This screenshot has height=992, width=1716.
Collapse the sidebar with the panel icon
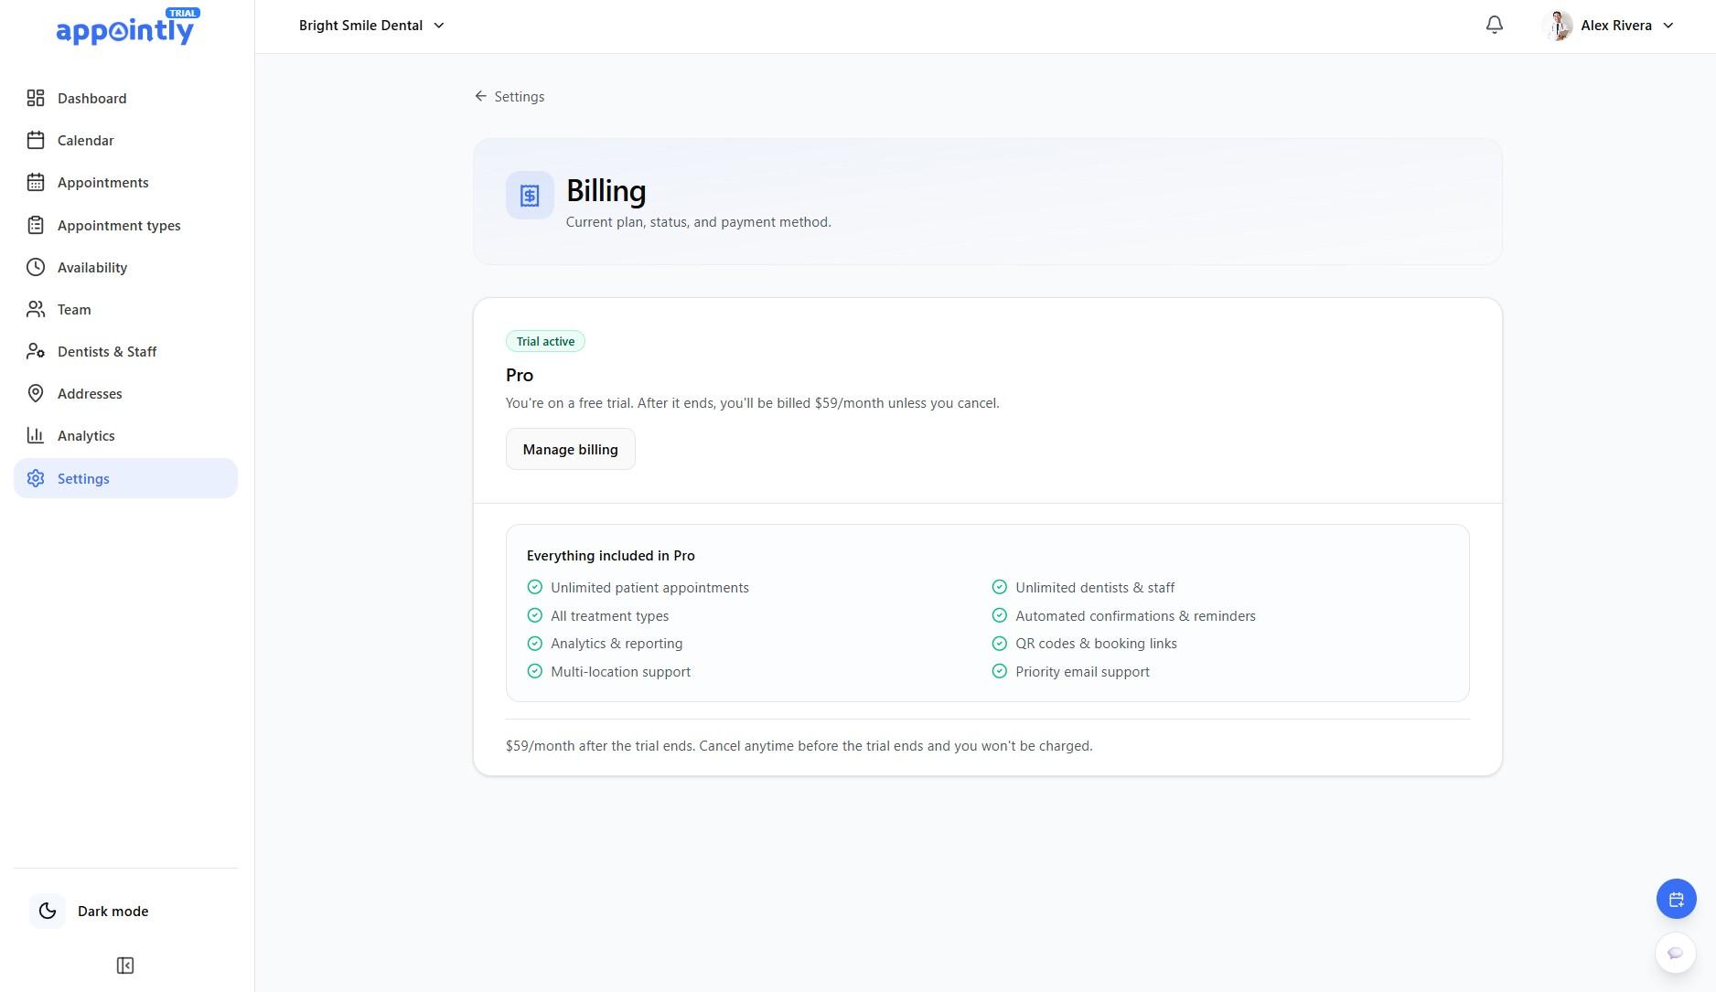click(125, 965)
